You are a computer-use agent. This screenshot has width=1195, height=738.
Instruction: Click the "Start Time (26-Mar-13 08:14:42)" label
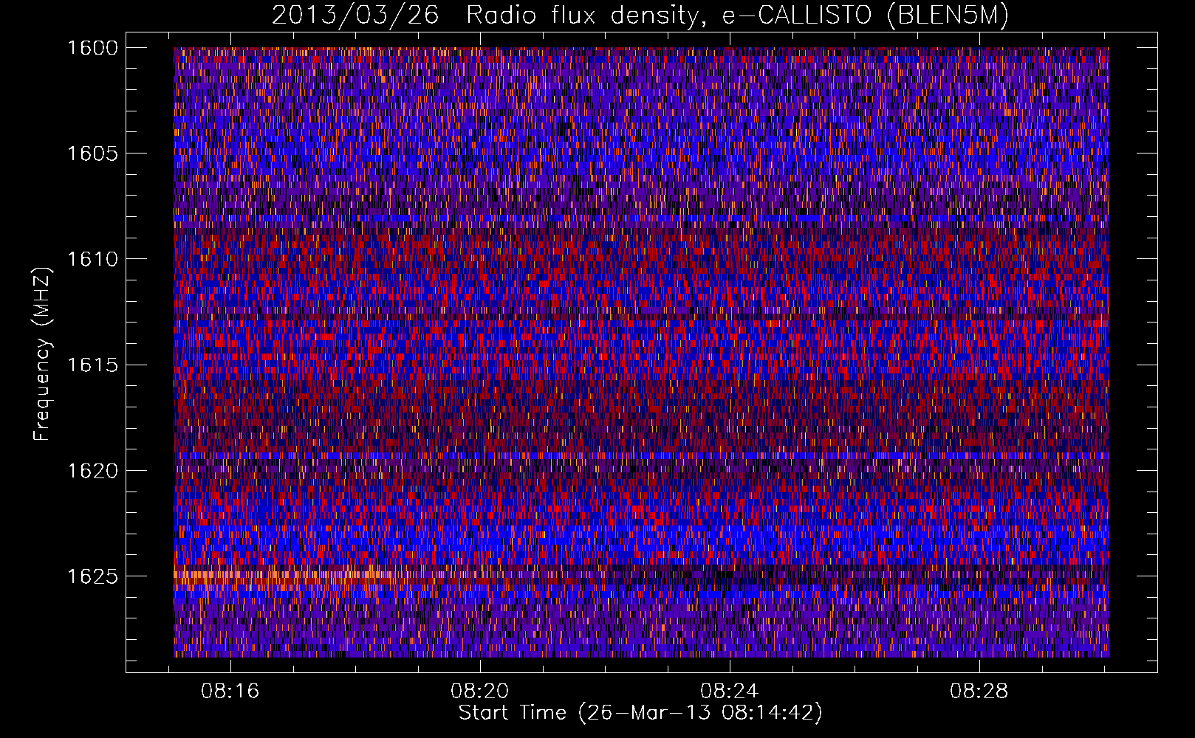(640, 713)
